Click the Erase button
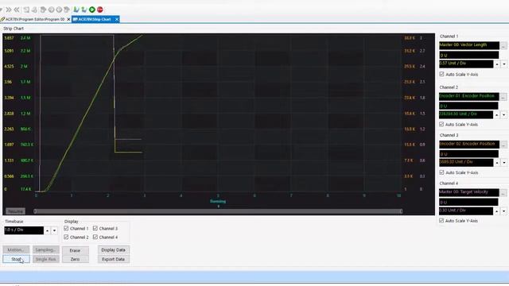The image size is (509, 286). pyautogui.click(x=75, y=250)
